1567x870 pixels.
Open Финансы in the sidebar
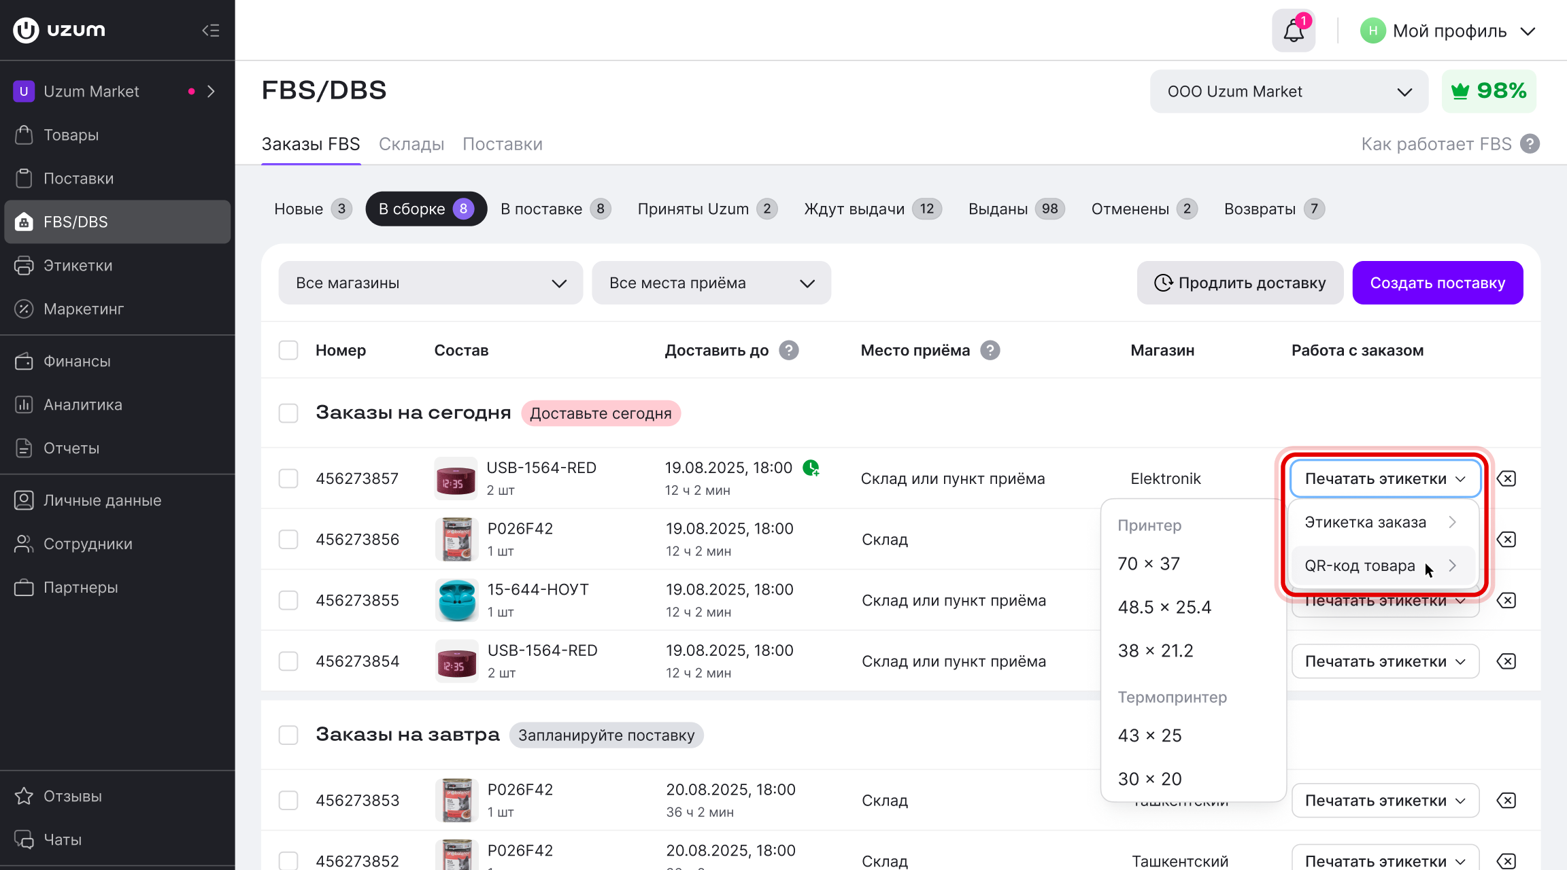(118, 361)
